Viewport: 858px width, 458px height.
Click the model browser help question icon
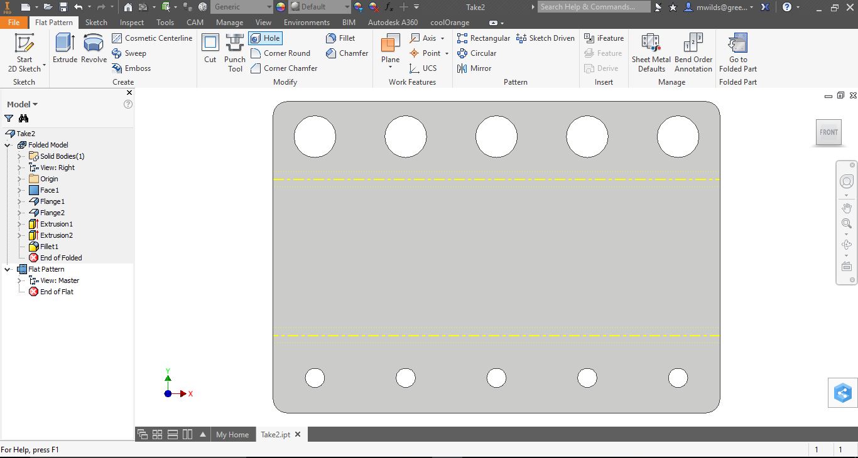(x=128, y=104)
